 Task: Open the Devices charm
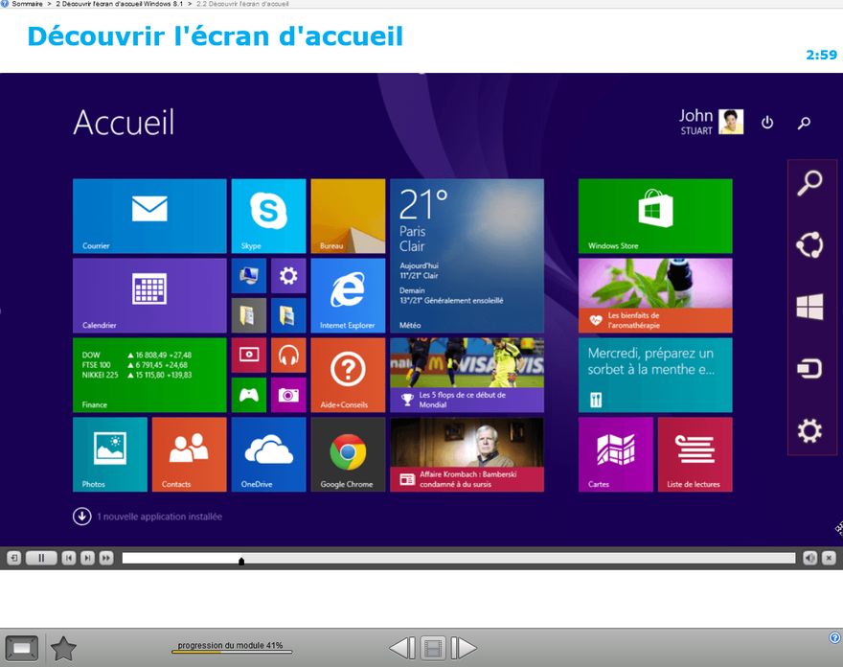[809, 369]
